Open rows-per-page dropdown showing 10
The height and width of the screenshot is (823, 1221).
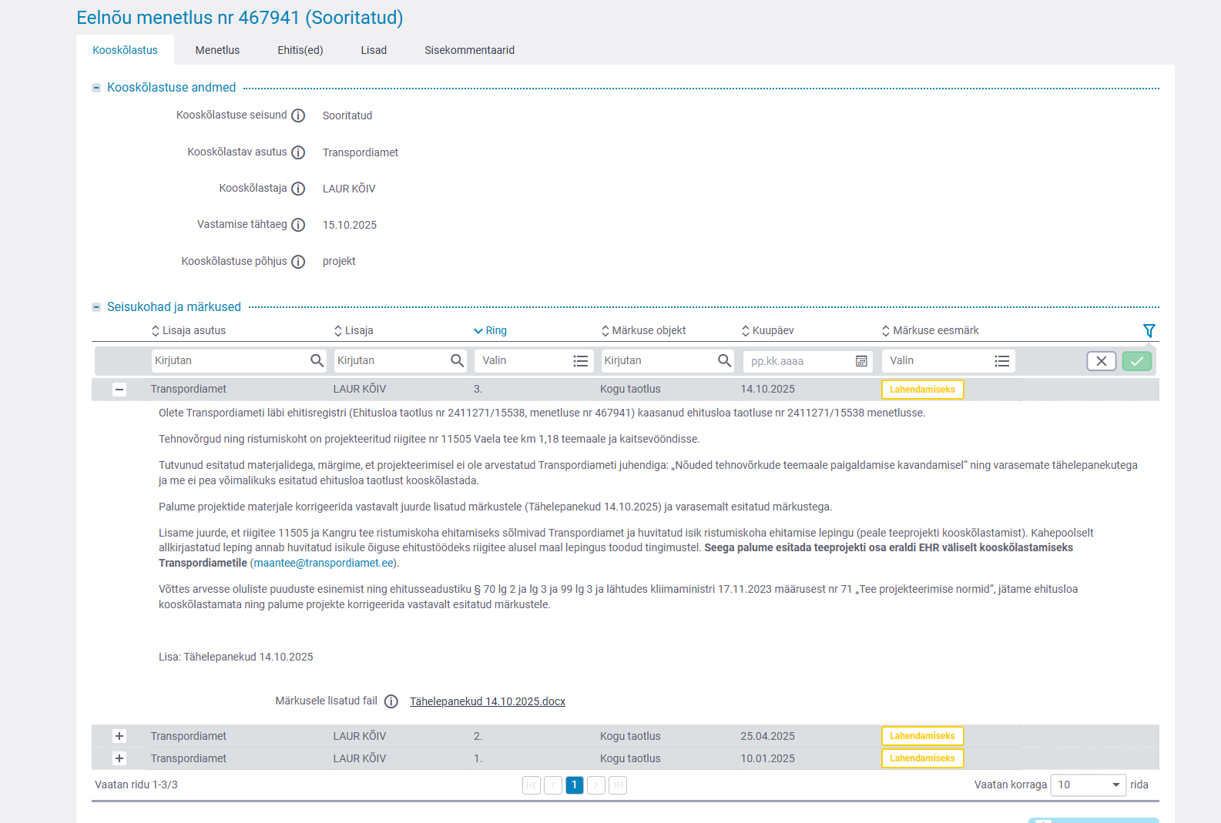(1087, 785)
